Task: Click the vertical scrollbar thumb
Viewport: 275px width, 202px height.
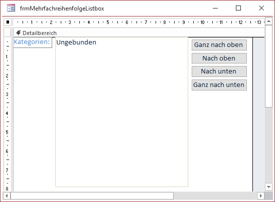Action: pyautogui.click(x=268, y=66)
